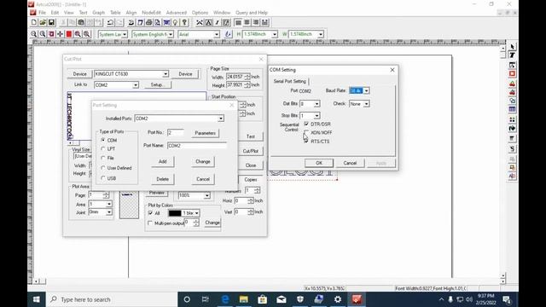Screen dimensions: 546x307
Task: Select the blue table grid tool in right toolbar
Action: (512, 109)
